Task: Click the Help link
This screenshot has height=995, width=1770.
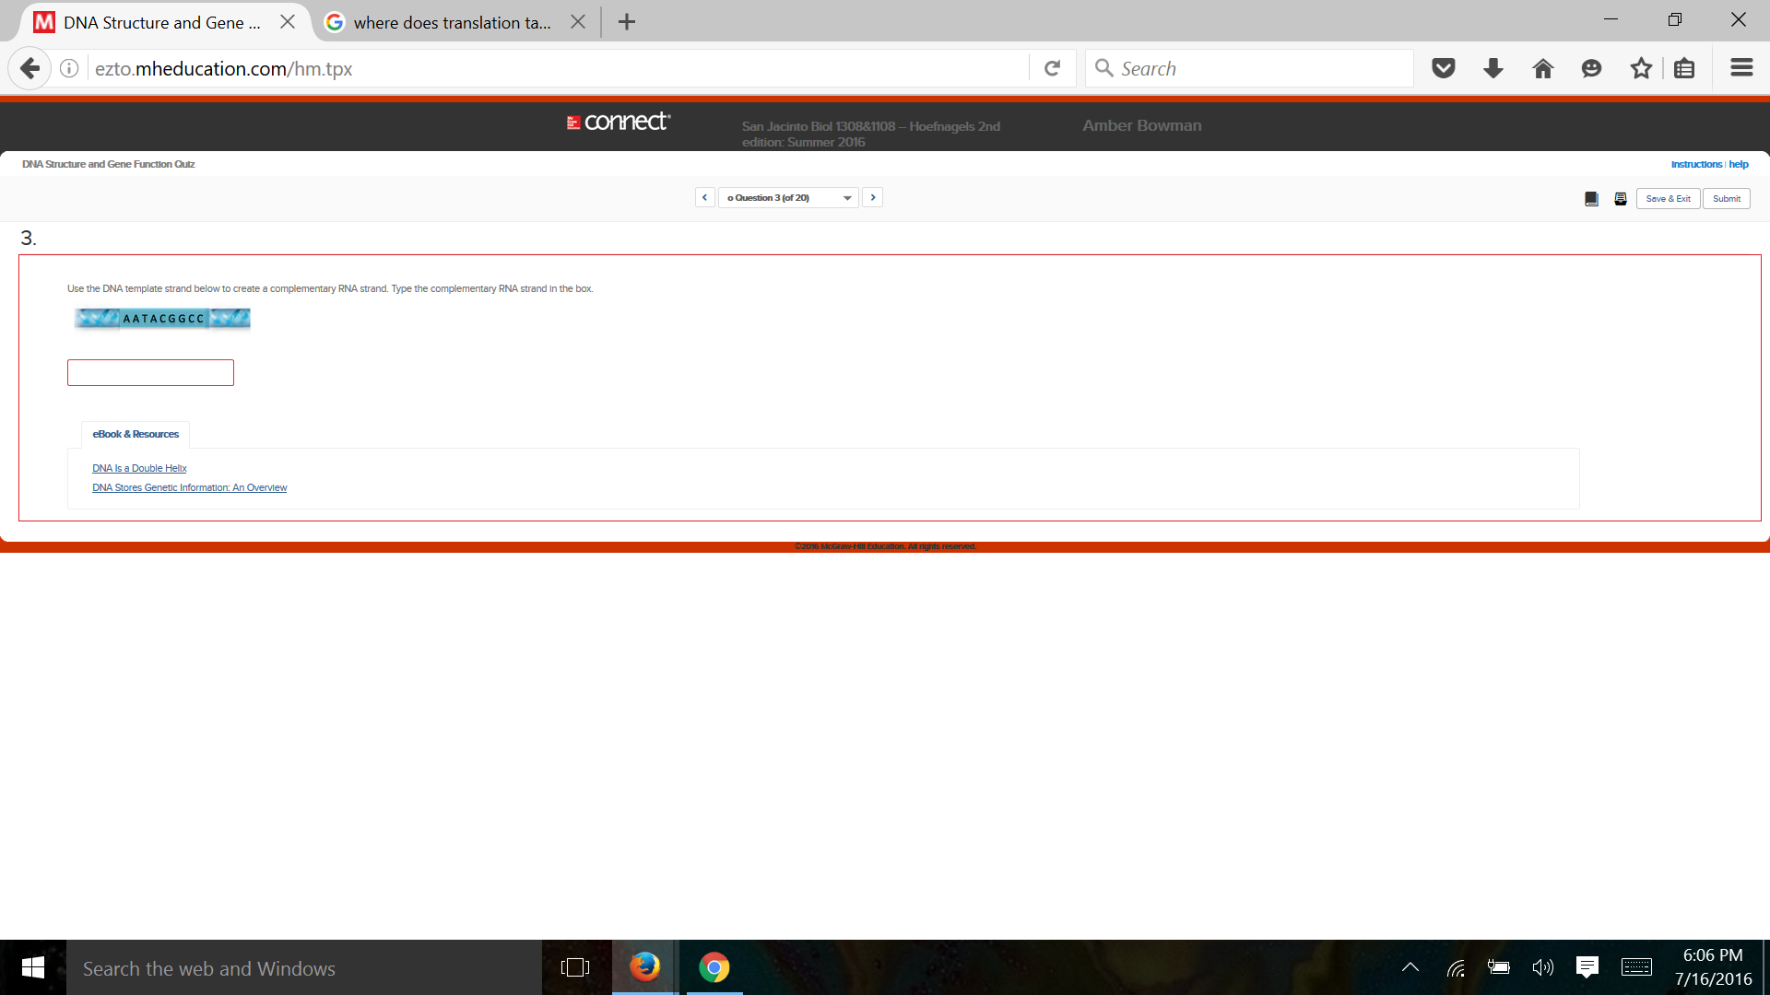Action: [1740, 163]
